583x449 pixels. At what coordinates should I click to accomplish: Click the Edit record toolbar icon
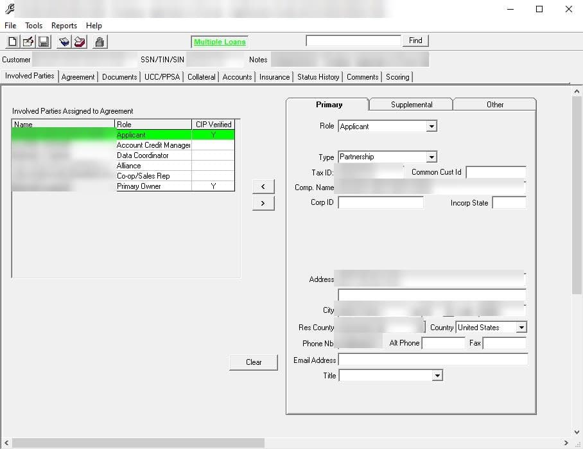coord(28,42)
